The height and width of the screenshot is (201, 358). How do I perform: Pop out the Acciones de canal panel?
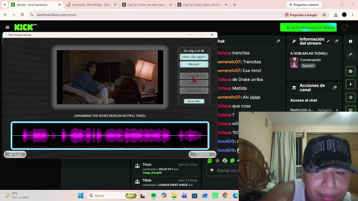[335, 88]
